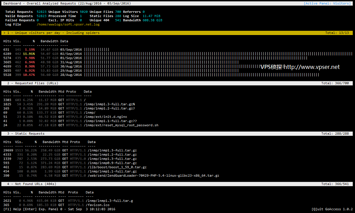Click the Total: 366/541 counter
Viewport: 355px width, 213px height.
point(335,184)
